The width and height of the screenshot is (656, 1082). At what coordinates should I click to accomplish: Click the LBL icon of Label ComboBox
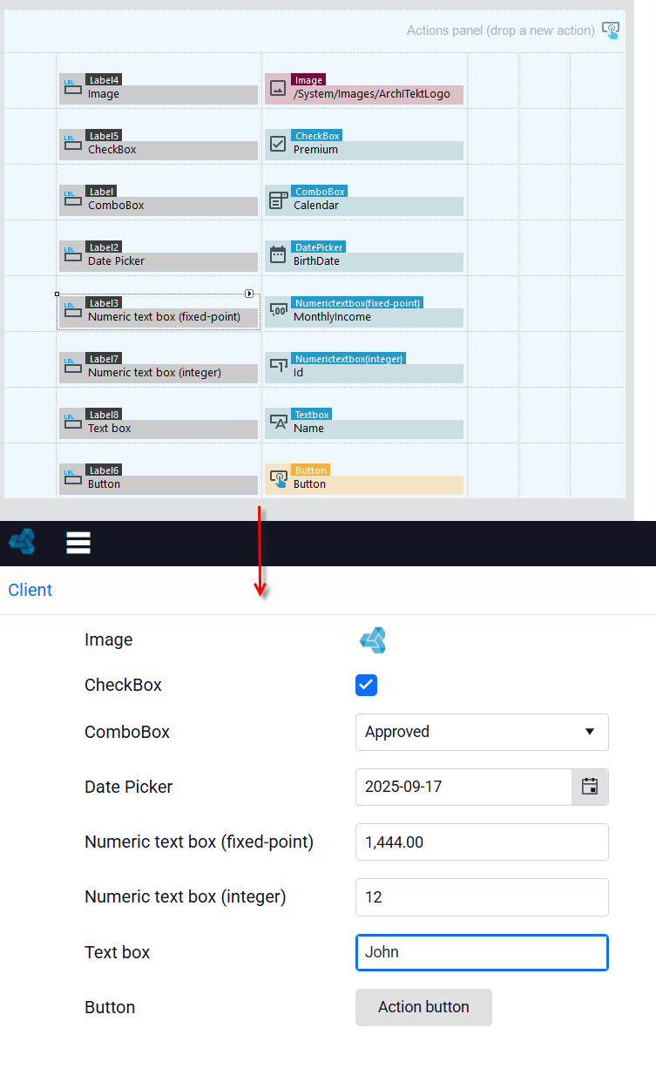tap(71, 199)
